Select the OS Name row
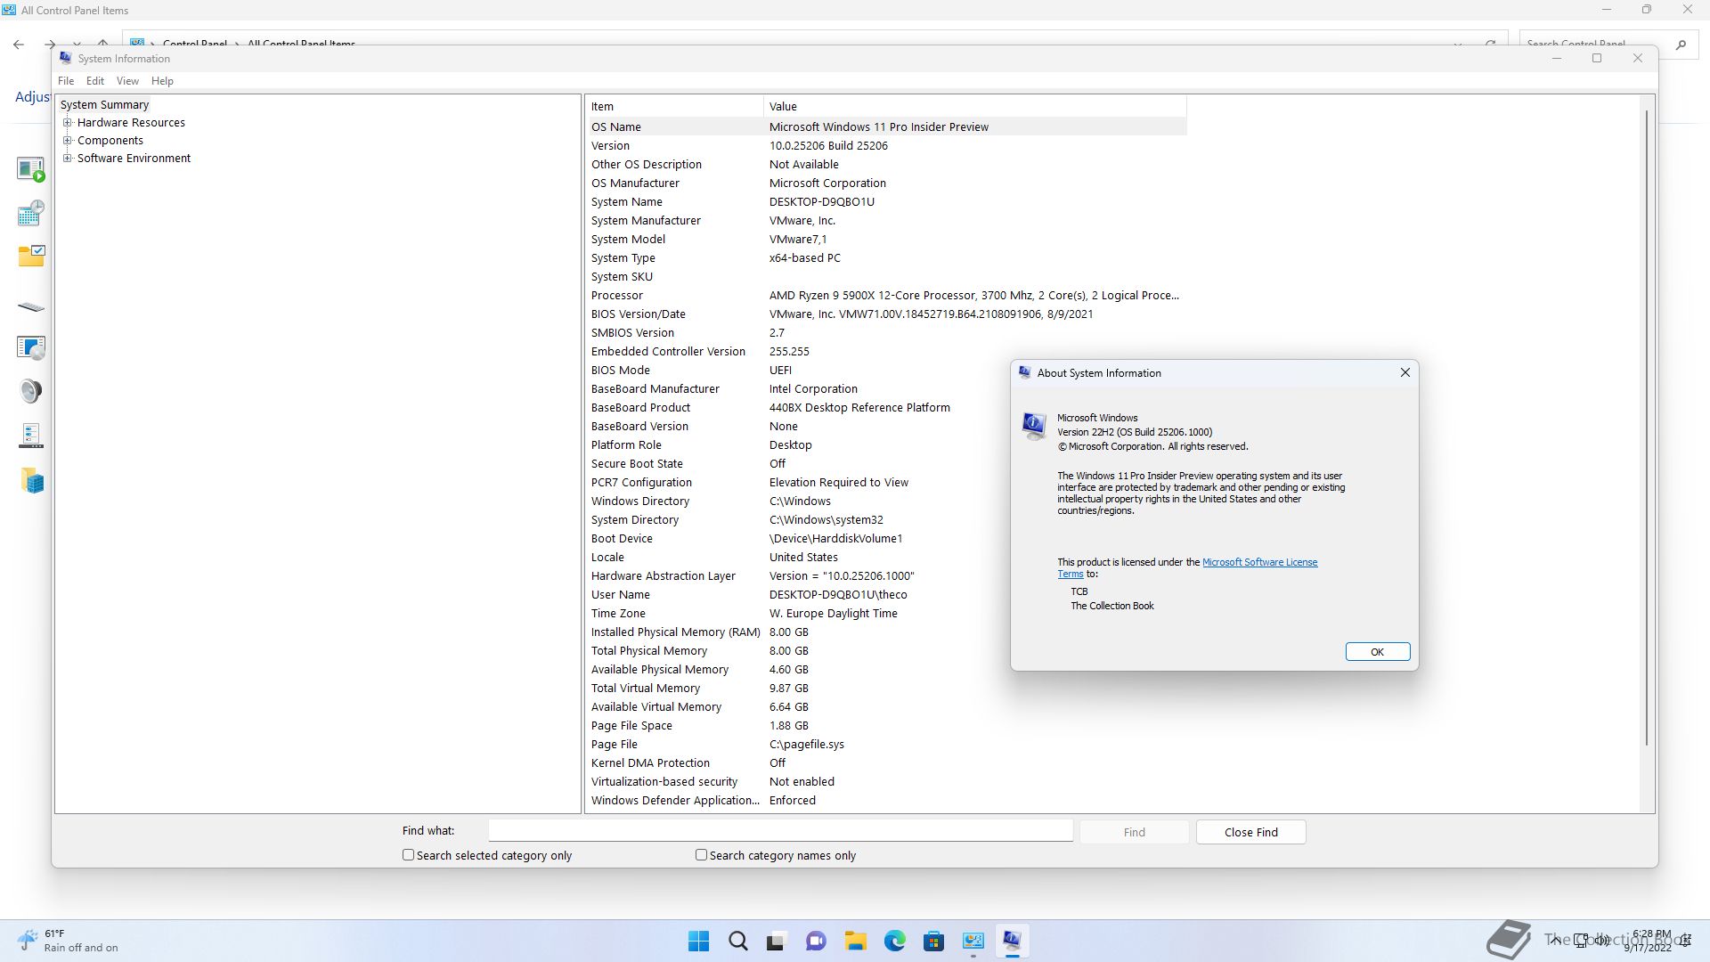 pos(886,126)
